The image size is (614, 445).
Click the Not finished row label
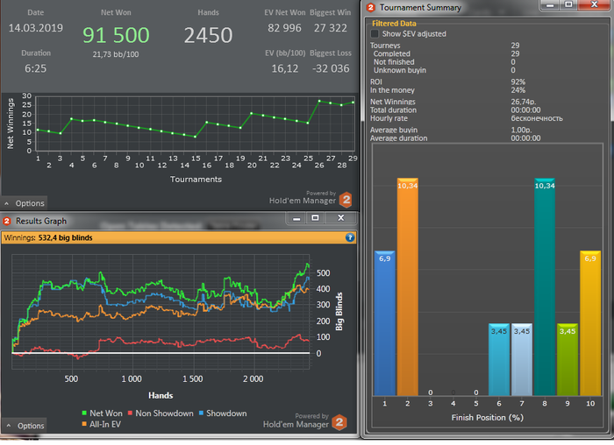coord(394,62)
